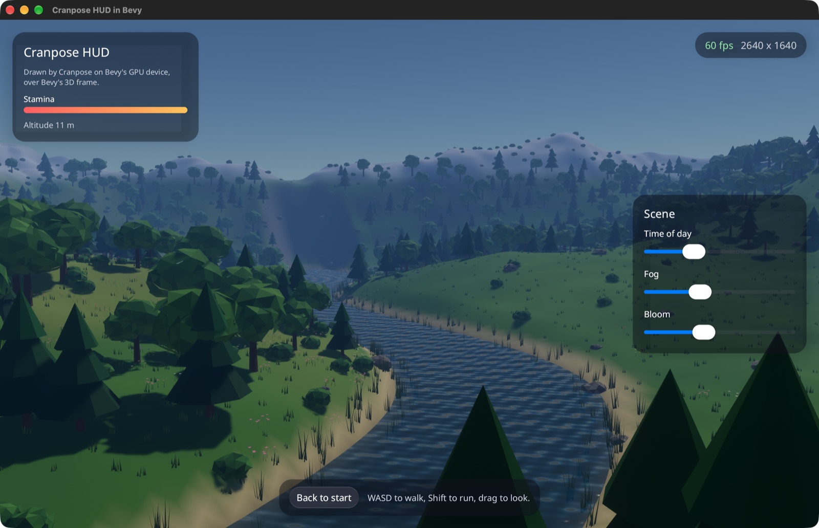Close the window with the red button
The width and height of the screenshot is (819, 528).
tap(10, 10)
